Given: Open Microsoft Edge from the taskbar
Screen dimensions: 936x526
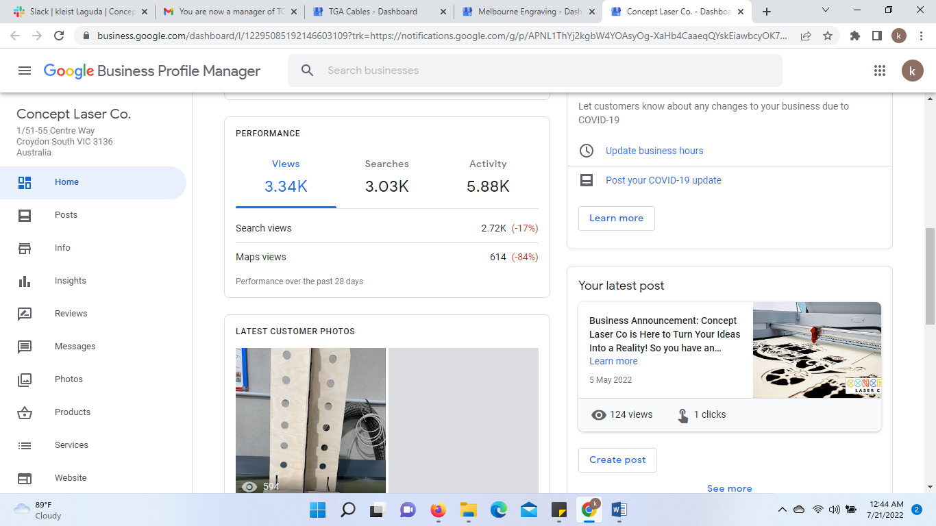Looking at the screenshot, I should pos(498,510).
